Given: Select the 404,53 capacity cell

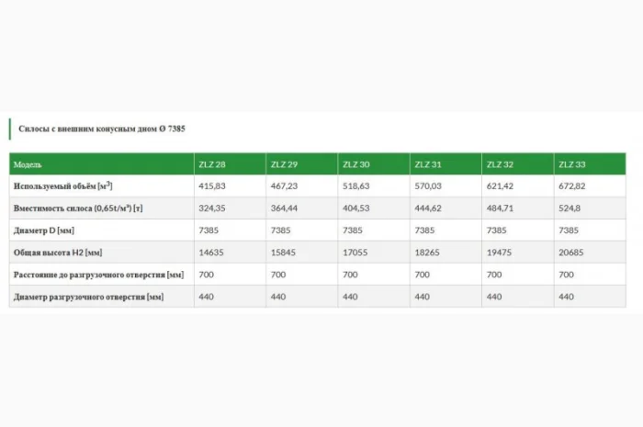Looking at the screenshot, I should (x=356, y=208).
